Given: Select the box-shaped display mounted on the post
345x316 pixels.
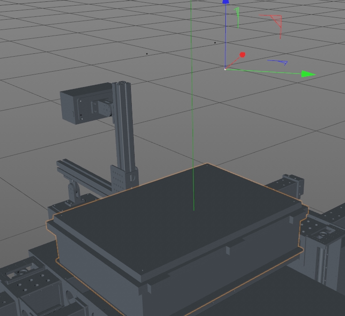Looking at the screenshot, I should (86, 103).
